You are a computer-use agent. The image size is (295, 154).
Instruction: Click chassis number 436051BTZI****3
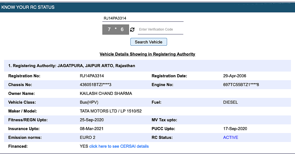(95, 85)
